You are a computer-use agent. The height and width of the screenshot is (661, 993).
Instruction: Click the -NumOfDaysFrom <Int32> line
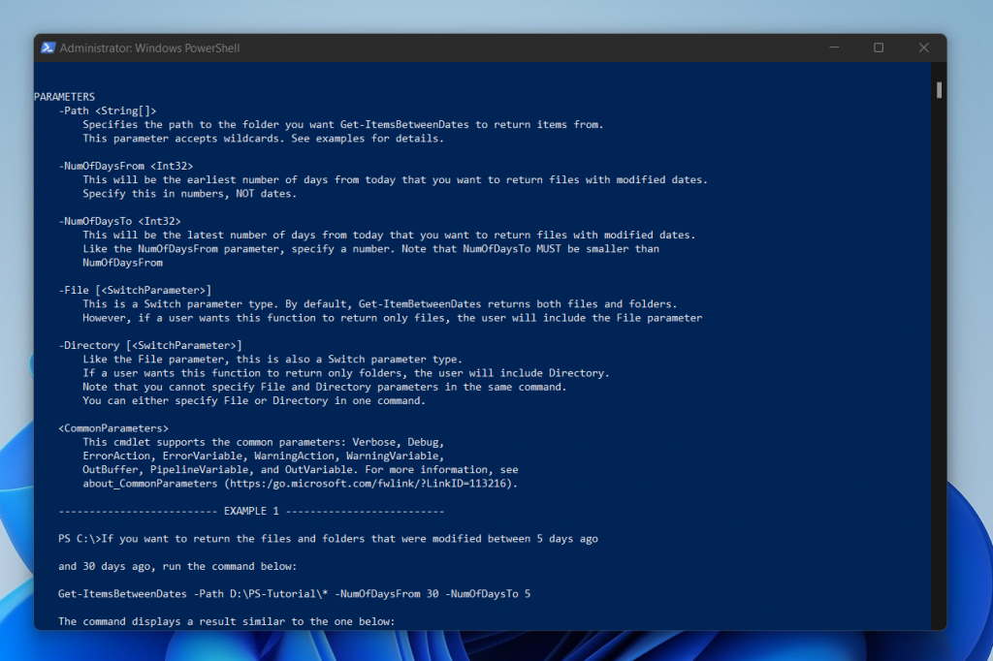[x=125, y=166]
